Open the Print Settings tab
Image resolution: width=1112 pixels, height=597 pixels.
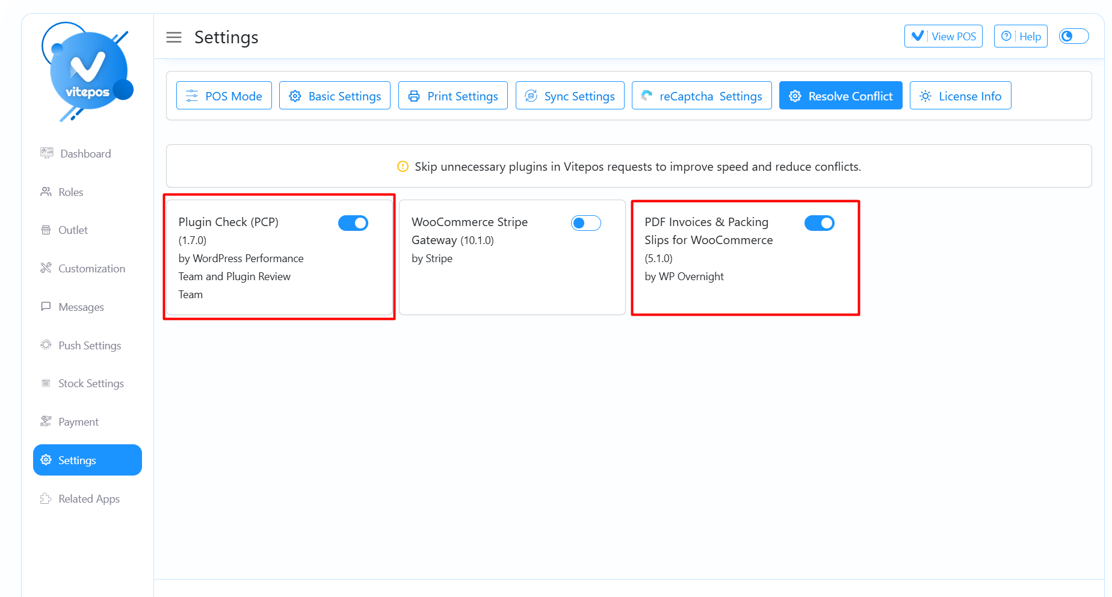(x=453, y=96)
